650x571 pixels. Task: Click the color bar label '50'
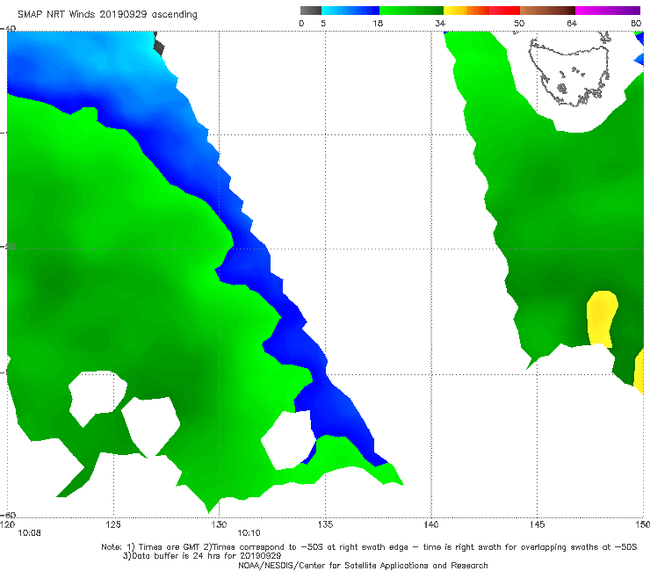pos(519,23)
